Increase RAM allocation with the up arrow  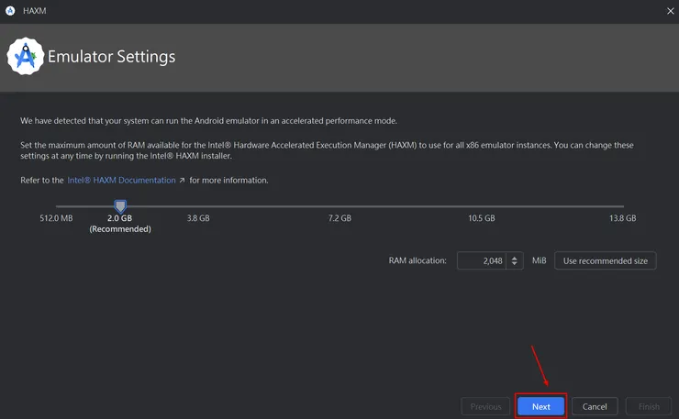pyautogui.click(x=516, y=257)
